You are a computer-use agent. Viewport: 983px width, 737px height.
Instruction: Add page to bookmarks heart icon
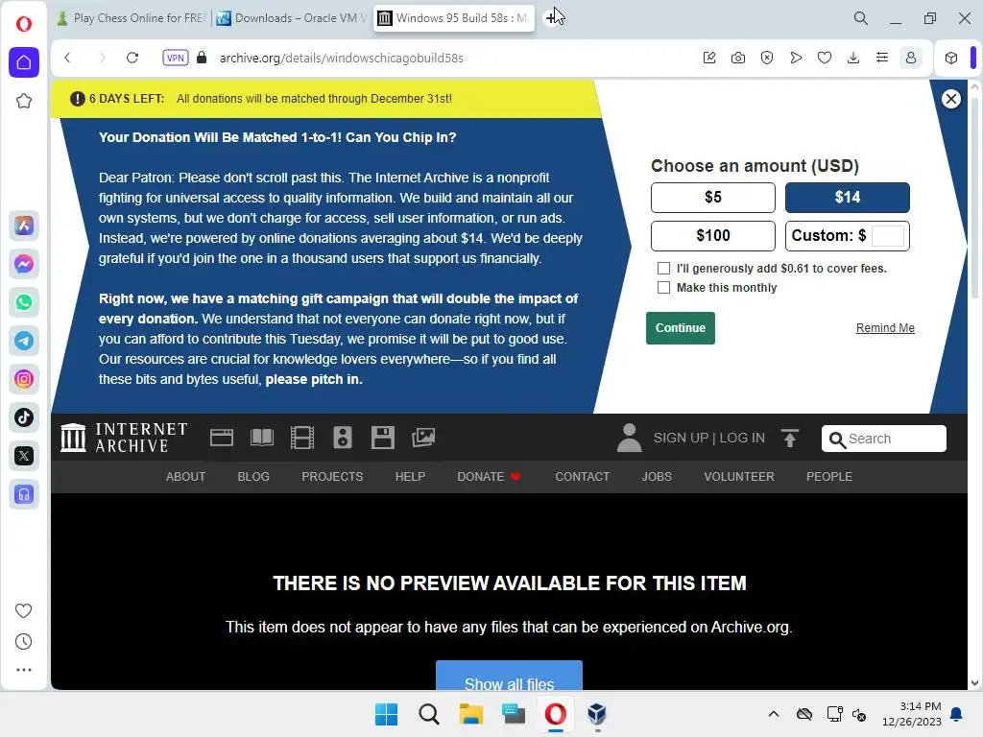tap(825, 58)
